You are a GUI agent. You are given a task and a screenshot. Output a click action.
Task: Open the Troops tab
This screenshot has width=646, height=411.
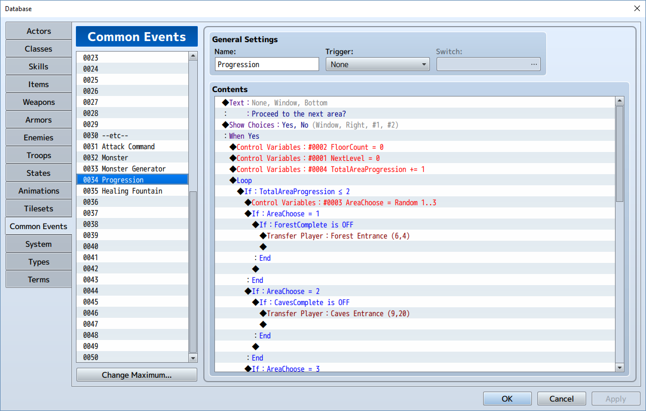click(39, 155)
